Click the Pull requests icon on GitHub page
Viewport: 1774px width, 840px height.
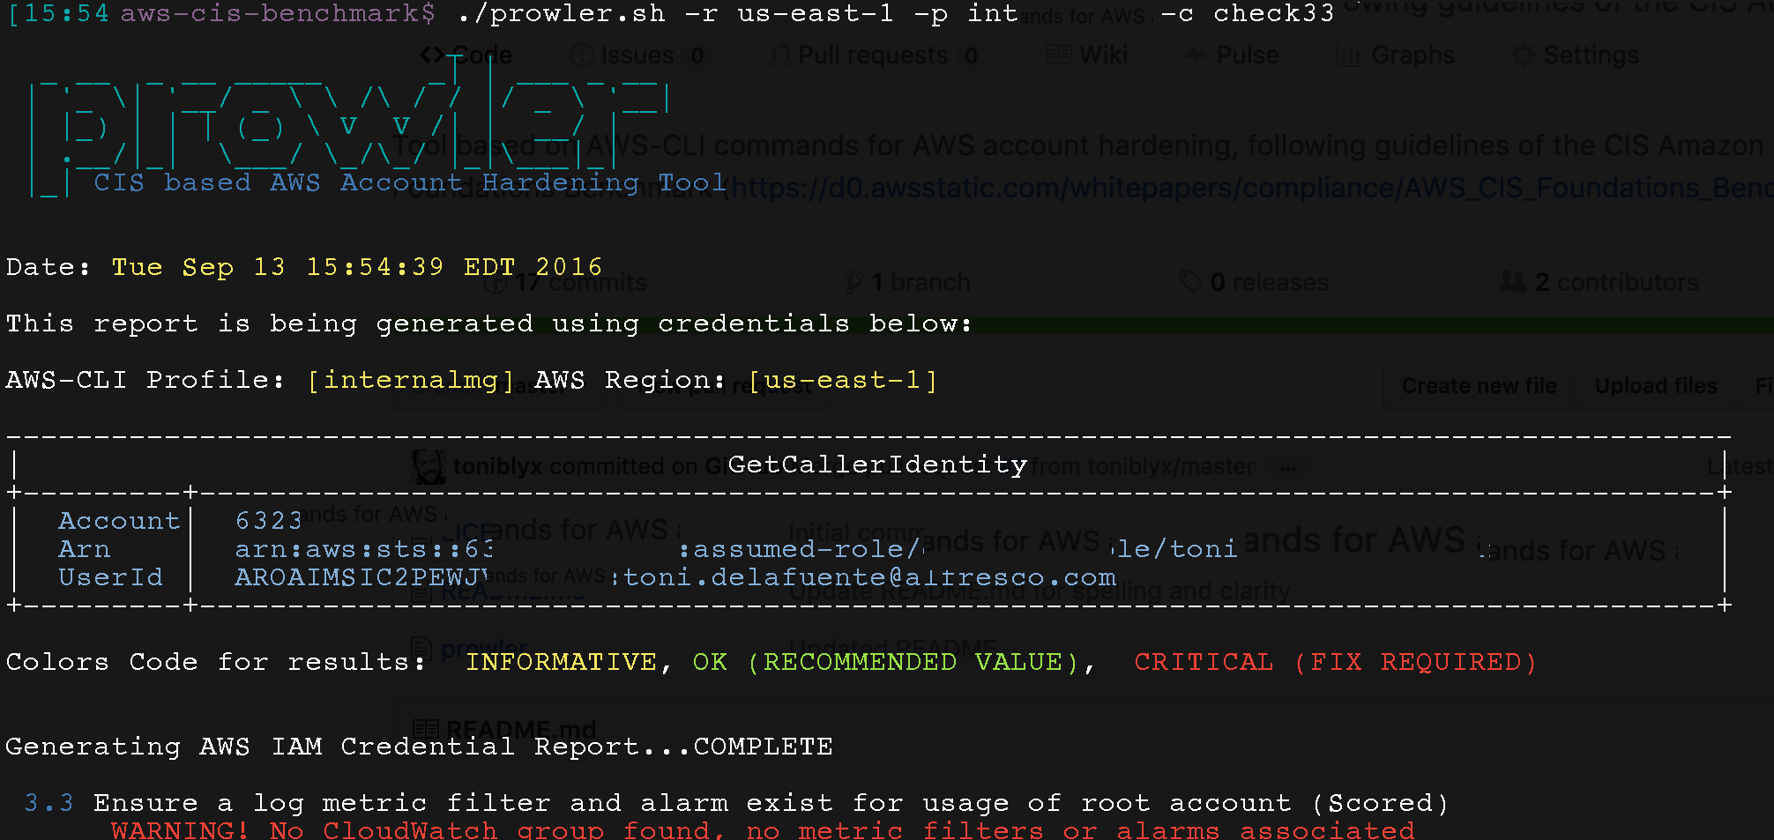780,56
